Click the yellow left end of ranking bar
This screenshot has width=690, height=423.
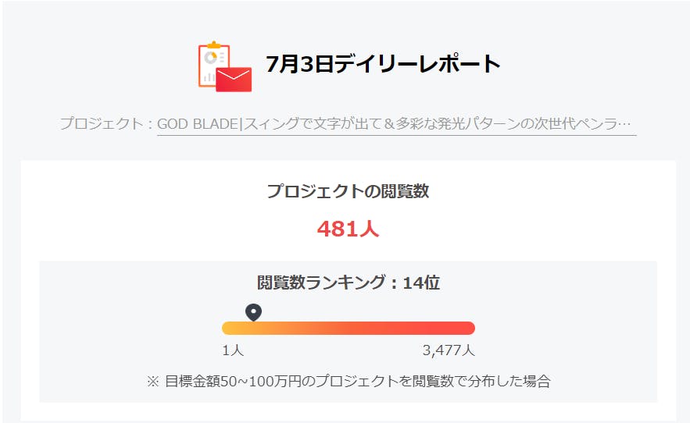click(x=229, y=328)
